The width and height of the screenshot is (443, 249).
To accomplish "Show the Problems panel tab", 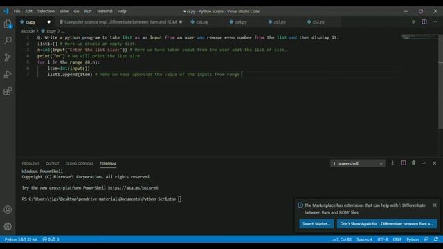I will [x=30, y=163].
